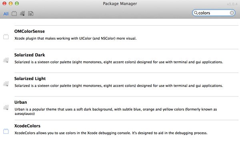Screen dimensions: 240x145
Task: Toggle Urban color scheme install icon
Action: tap(6, 107)
